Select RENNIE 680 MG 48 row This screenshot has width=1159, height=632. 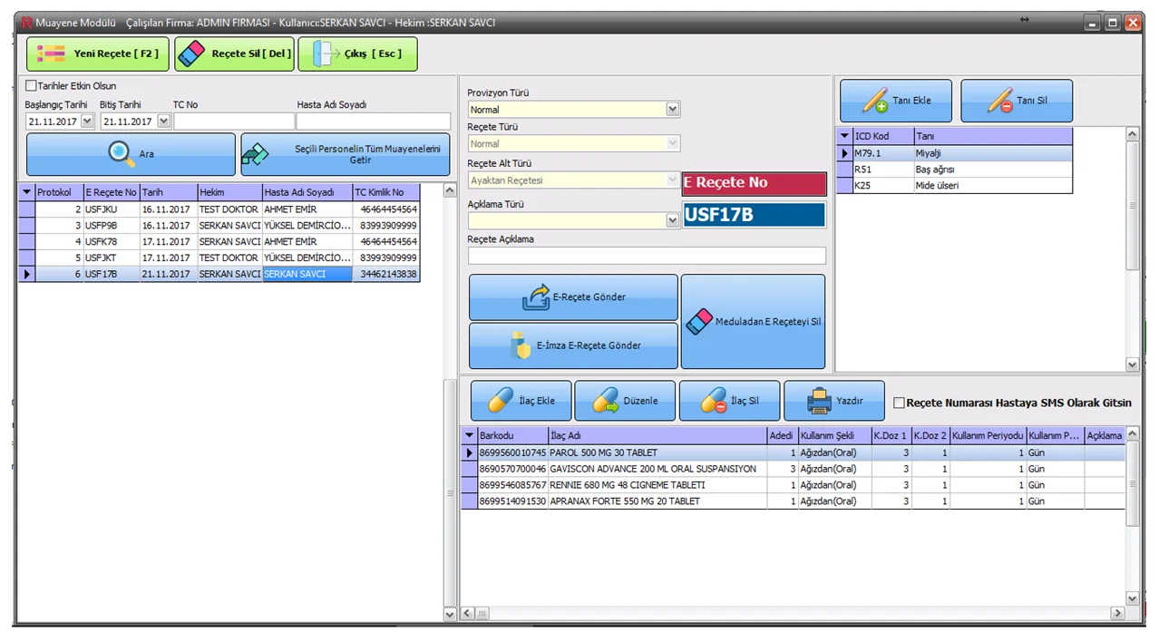click(x=794, y=485)
